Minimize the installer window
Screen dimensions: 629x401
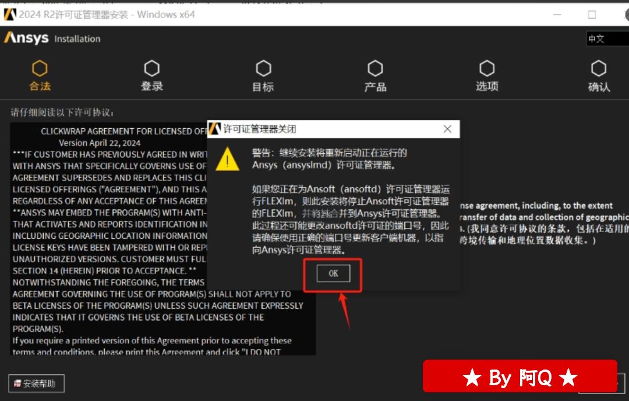(x=557, y=15)
